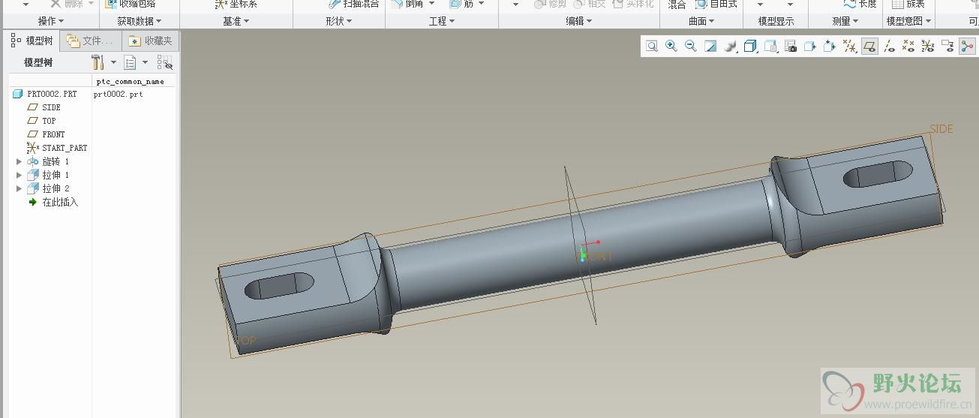979x418 pixels.
Task: Select the 拉伸 1 extrude feature
Action: click(48, 175)
